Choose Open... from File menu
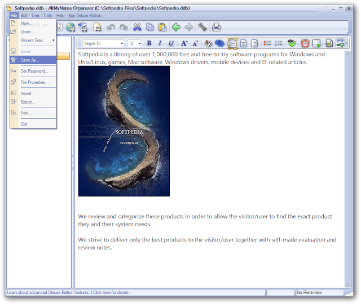361x304 pixels. coord(33,32)
